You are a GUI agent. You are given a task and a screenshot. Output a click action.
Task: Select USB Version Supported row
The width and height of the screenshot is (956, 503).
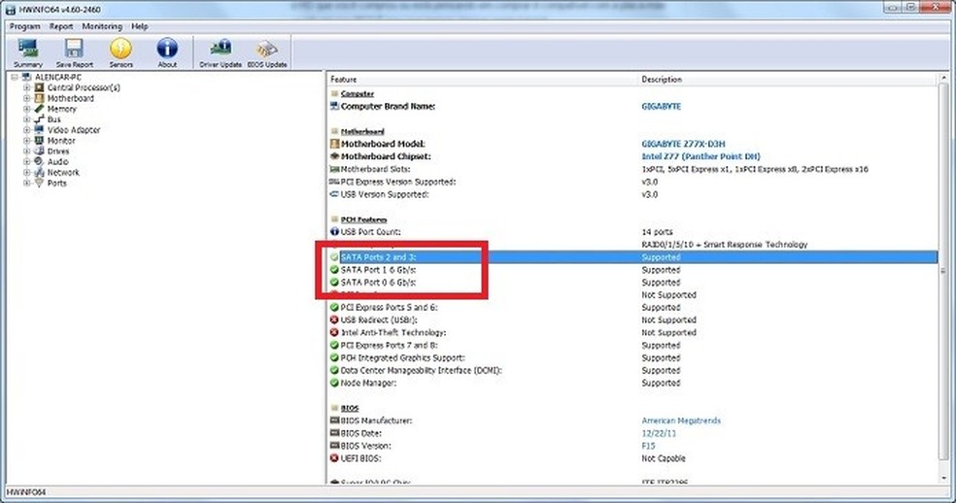[632, 194]
